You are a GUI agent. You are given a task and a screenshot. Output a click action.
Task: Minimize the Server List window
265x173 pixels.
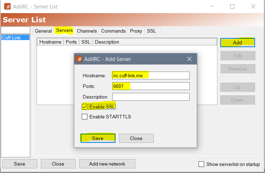coord(212,6)
